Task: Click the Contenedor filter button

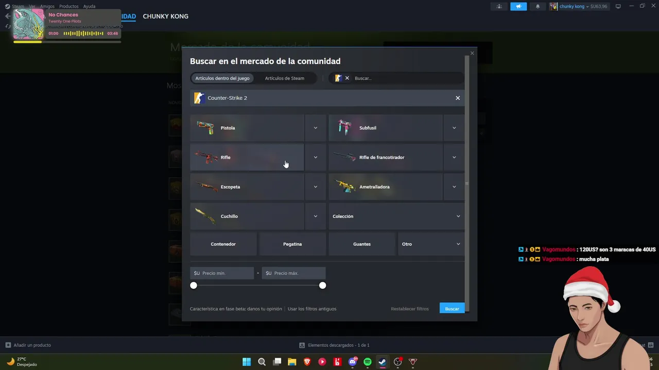Action: tap(223, 244)
